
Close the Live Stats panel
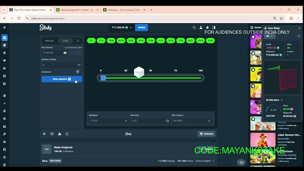click(x=299, y=28)
